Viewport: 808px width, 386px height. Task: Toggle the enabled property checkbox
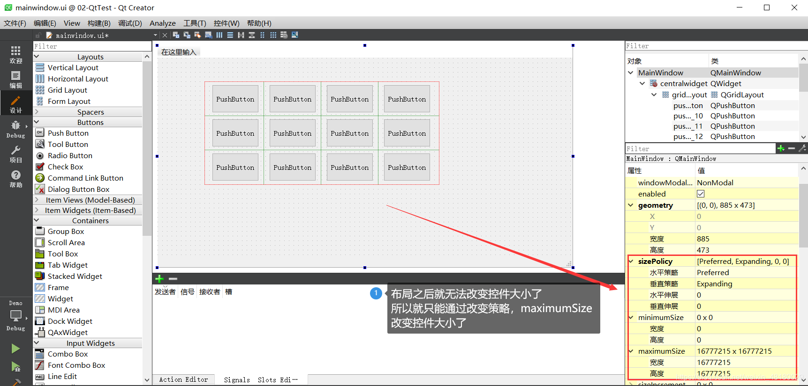click(701, 194)
